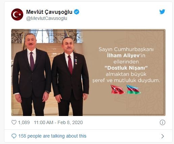Screen dimensions: 174x144
Task: Click the "Dostluk Nişanı" text in the image
Action: tap(126, 68)
